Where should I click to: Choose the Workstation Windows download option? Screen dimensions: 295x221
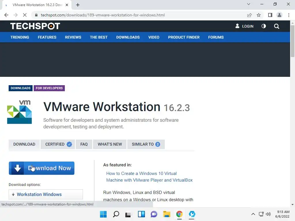click(x=46, y=194)
